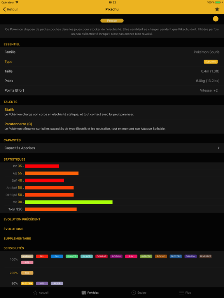Switch to the Équipe tab

tap(139, 293)
